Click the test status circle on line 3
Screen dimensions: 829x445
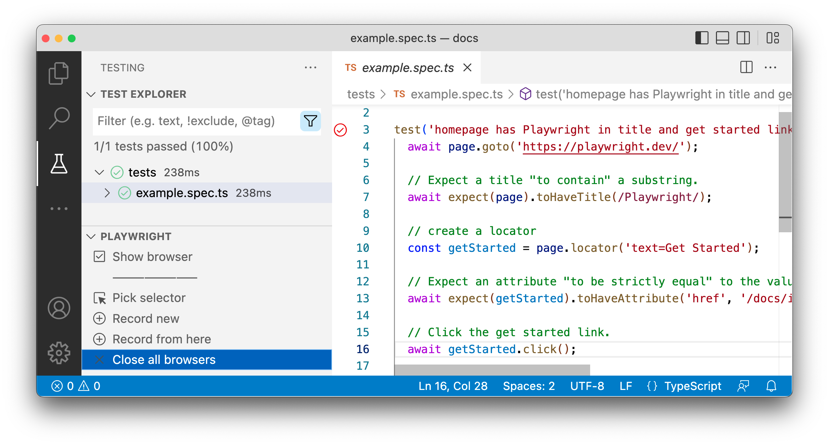click(340, 130)
